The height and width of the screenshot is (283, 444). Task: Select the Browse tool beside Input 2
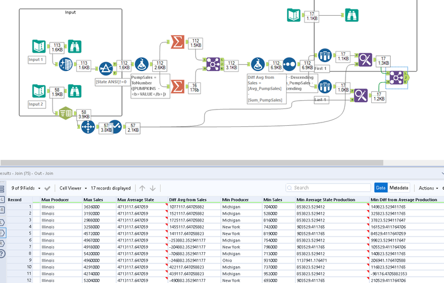click(x=75, y=91)
